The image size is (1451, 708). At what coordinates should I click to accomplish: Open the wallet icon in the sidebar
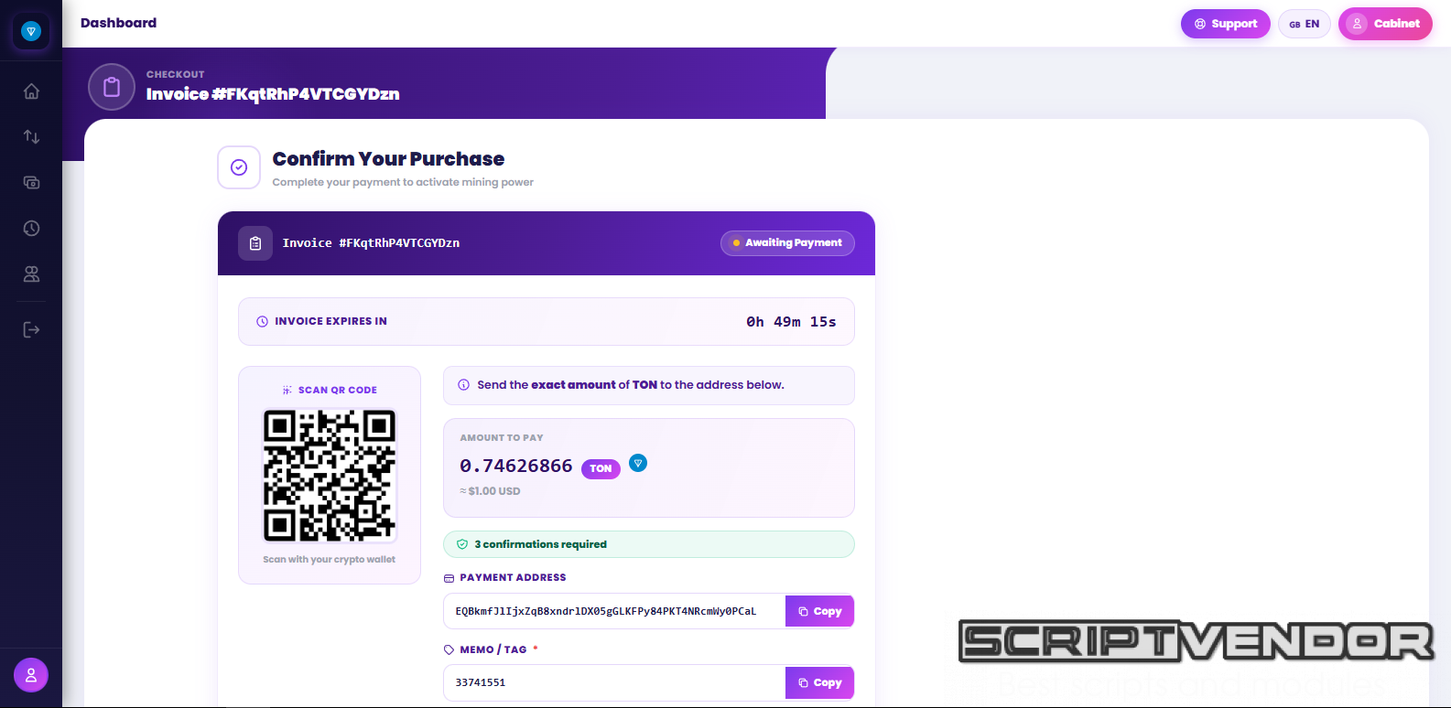coord(31,183)
